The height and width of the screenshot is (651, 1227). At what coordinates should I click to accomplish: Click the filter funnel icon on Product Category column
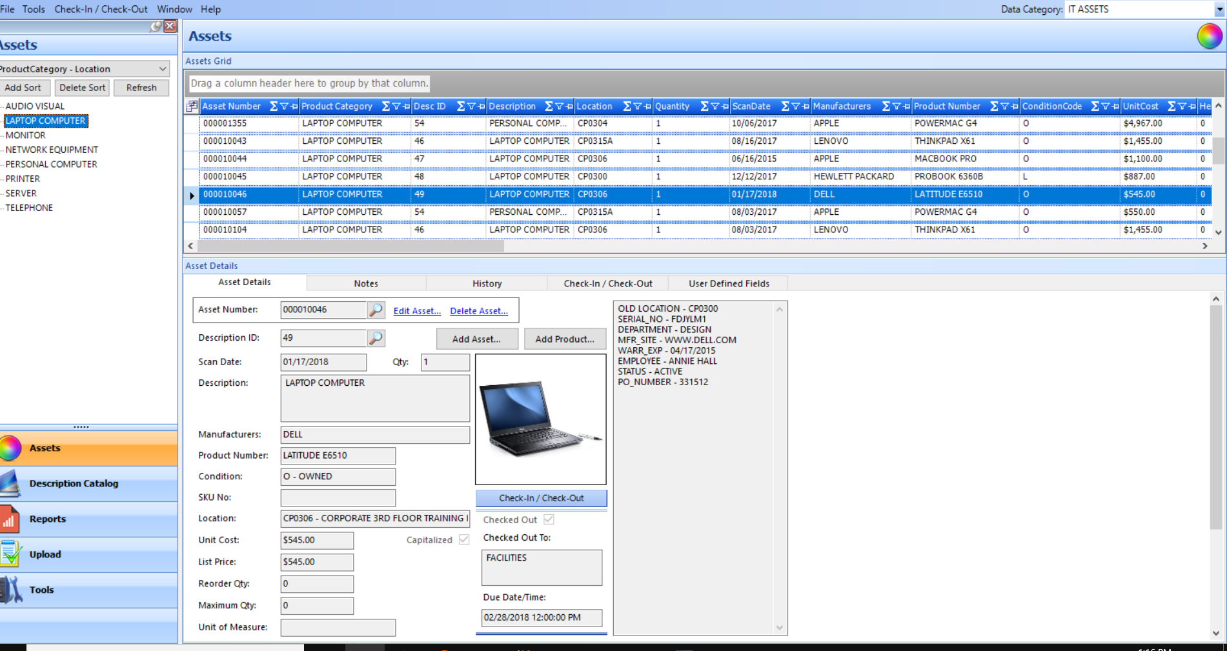tap(395, 106)
